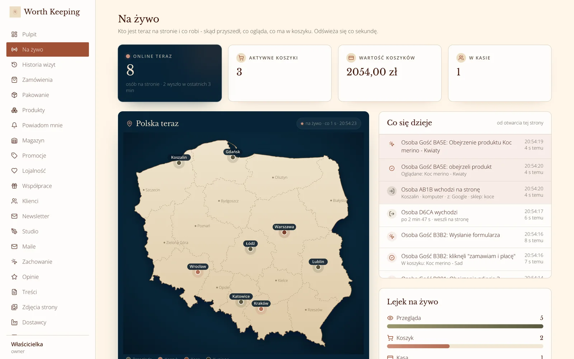Open Historia wizyt clock icon
Image resolution: width=574 pixels, height=359 pixels.
point(14,65)
